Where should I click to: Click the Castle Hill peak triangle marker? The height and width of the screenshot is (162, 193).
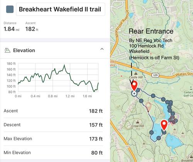pyautogui.click(x=136, y=73)
